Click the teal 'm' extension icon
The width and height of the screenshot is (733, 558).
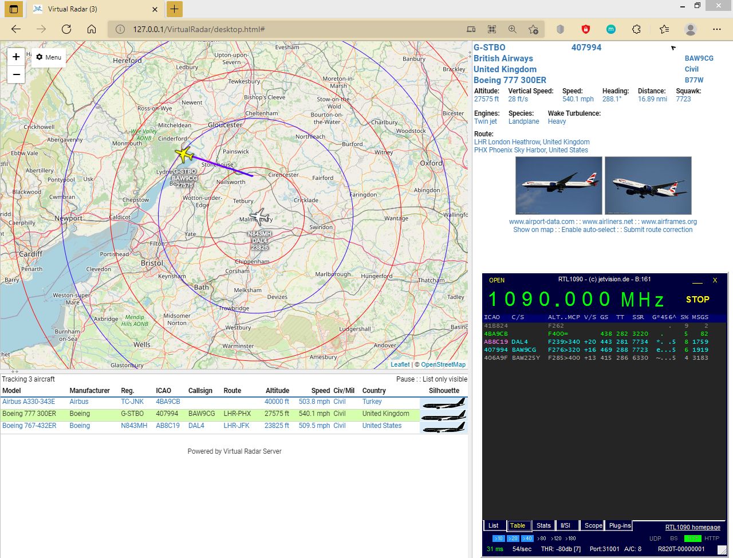pyautogui.click(x=611, y=29)
